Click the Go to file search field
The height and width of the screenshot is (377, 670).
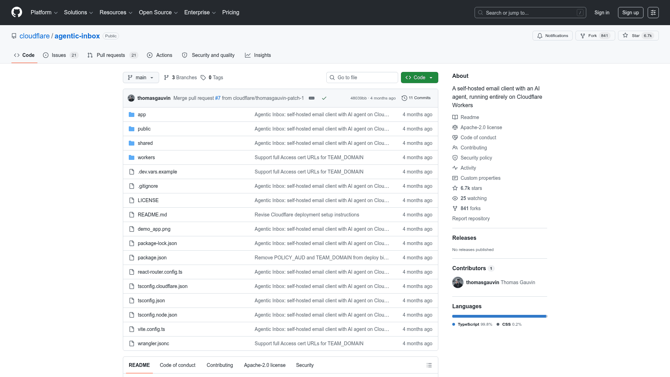pyautogui.click(x=362, y=77)
